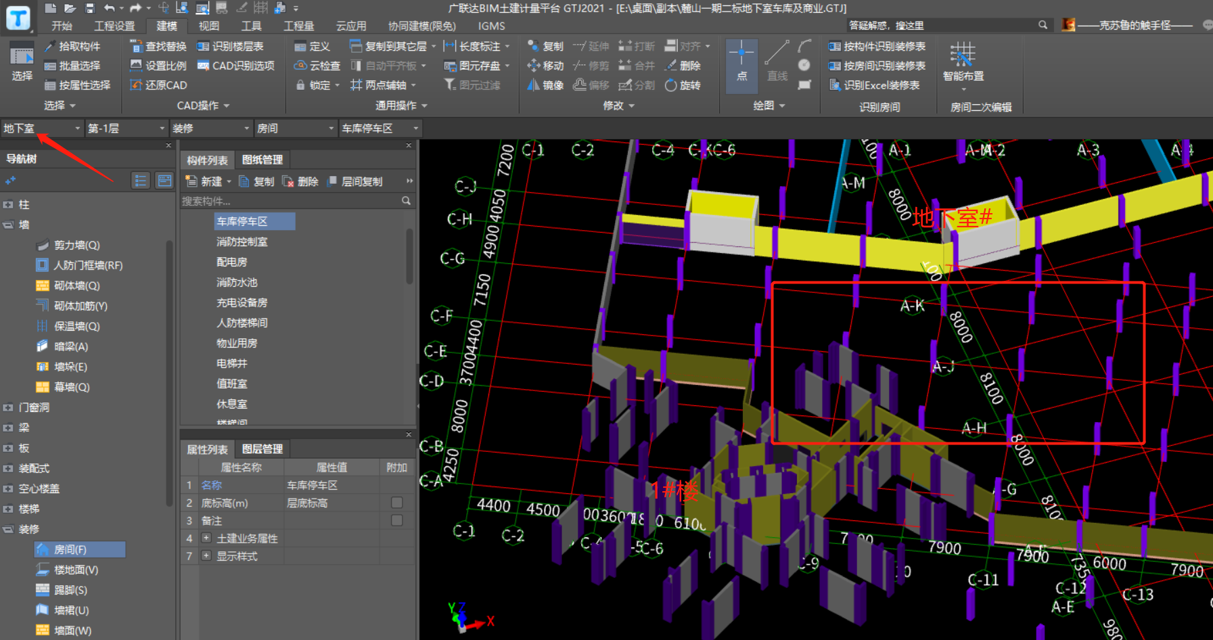Screen dimensions: 1213x640
Task: Run 按房间识别装修表
Action: (877, 66)
